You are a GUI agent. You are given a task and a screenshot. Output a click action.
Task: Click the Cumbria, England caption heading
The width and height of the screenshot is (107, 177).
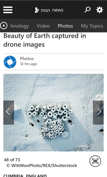coord(25,176)
